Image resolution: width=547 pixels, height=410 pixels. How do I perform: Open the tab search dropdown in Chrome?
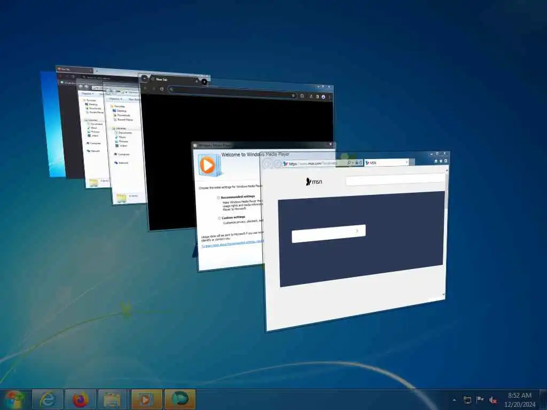tap(144, 79)
